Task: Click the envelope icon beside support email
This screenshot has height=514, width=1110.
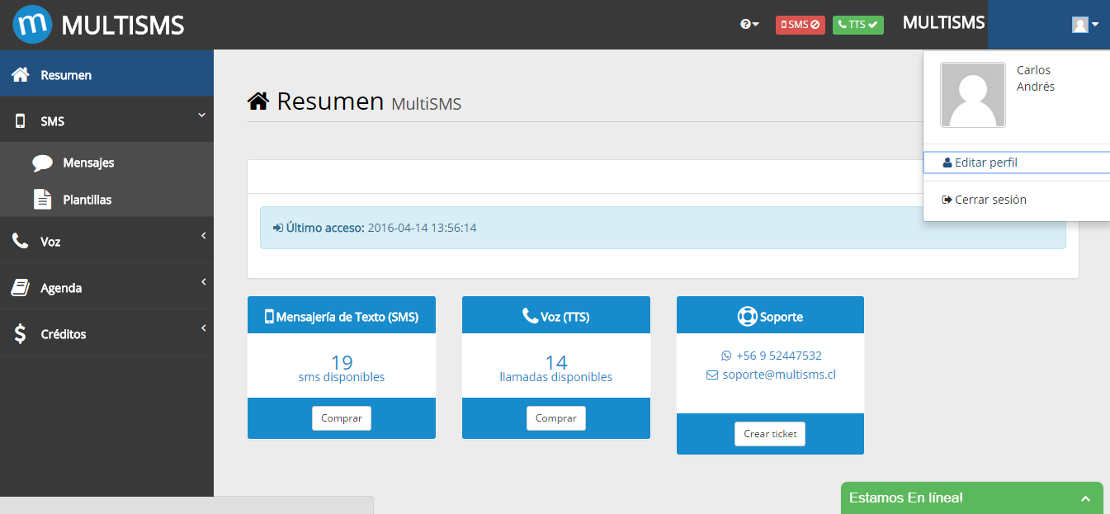Action: click(712, 375)
